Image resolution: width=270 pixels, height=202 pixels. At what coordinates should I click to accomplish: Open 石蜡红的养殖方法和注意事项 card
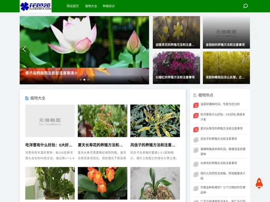pyautogui.click(x=176, y=68)
